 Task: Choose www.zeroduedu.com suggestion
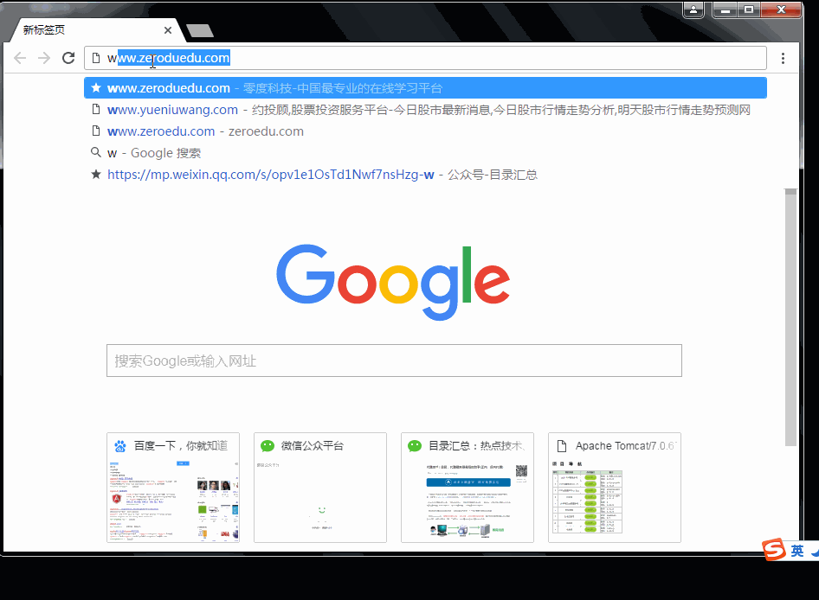click(425, 88)
